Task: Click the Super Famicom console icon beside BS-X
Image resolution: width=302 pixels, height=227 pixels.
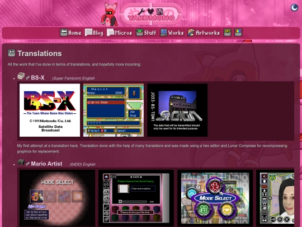Action: (x=21, y=76)
